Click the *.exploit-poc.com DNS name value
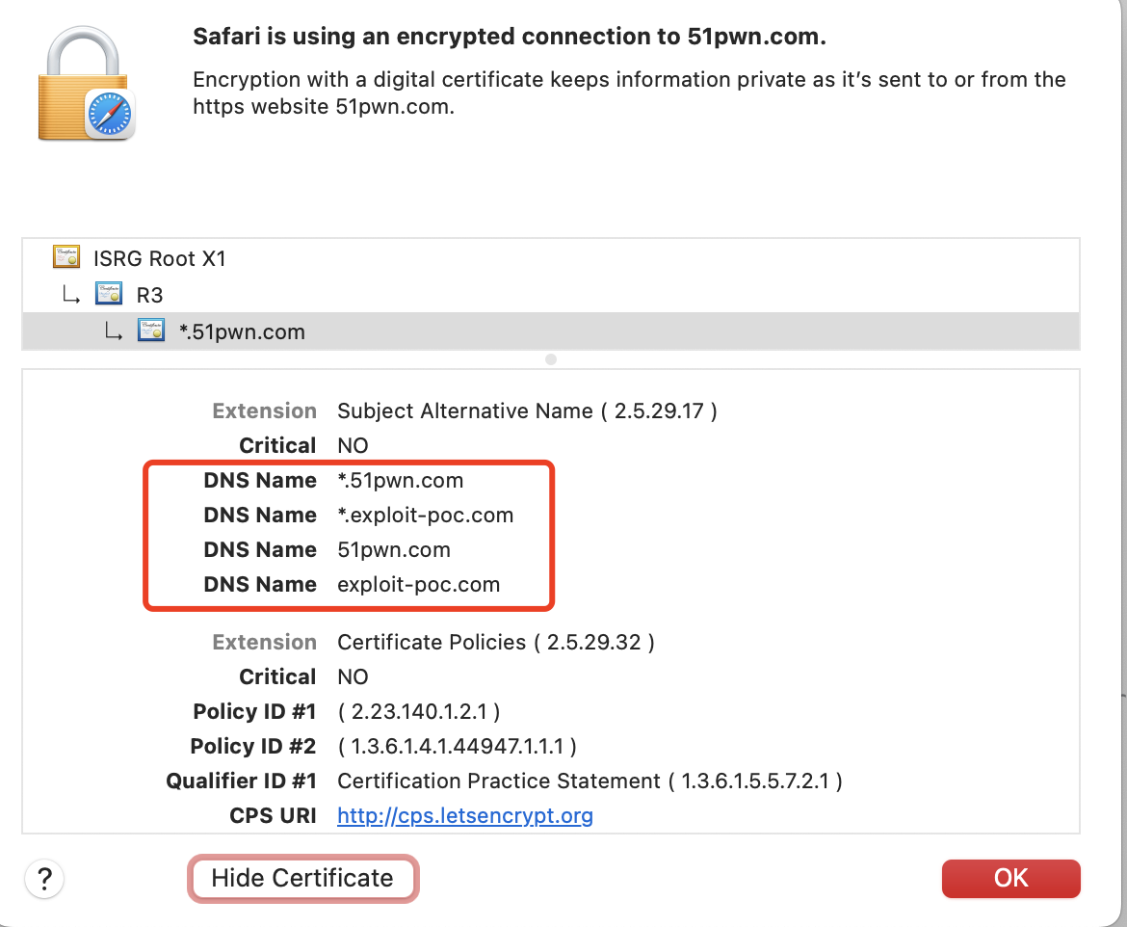Viewport: 1127px width, 927px height. click(x=425, y=515)
